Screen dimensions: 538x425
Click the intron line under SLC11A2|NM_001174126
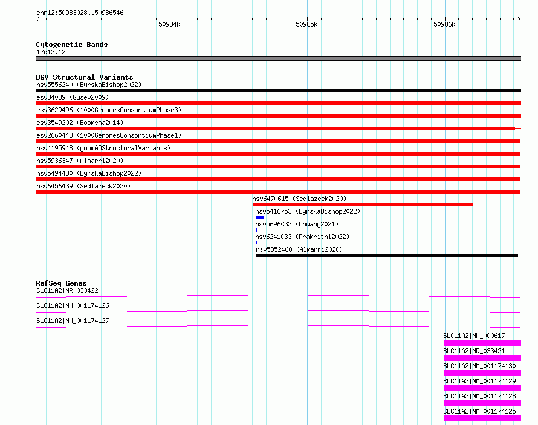[x=278, y=312]
